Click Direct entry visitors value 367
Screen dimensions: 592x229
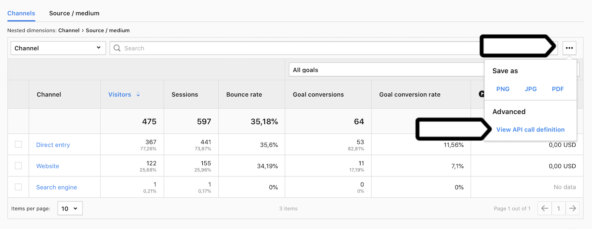pos(151,142)
